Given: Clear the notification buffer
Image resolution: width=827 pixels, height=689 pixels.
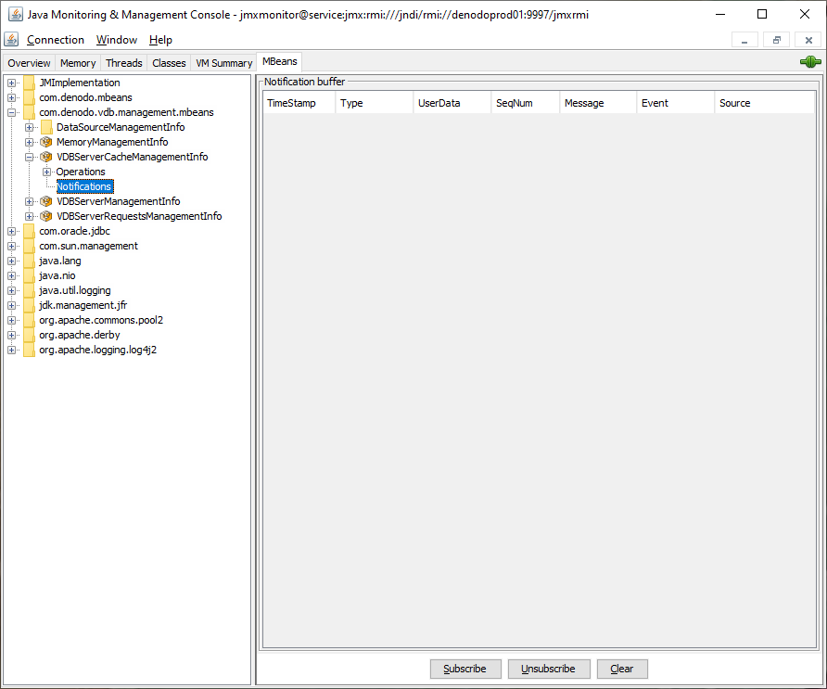Looking at the screenshot, I should pos(622,669).
